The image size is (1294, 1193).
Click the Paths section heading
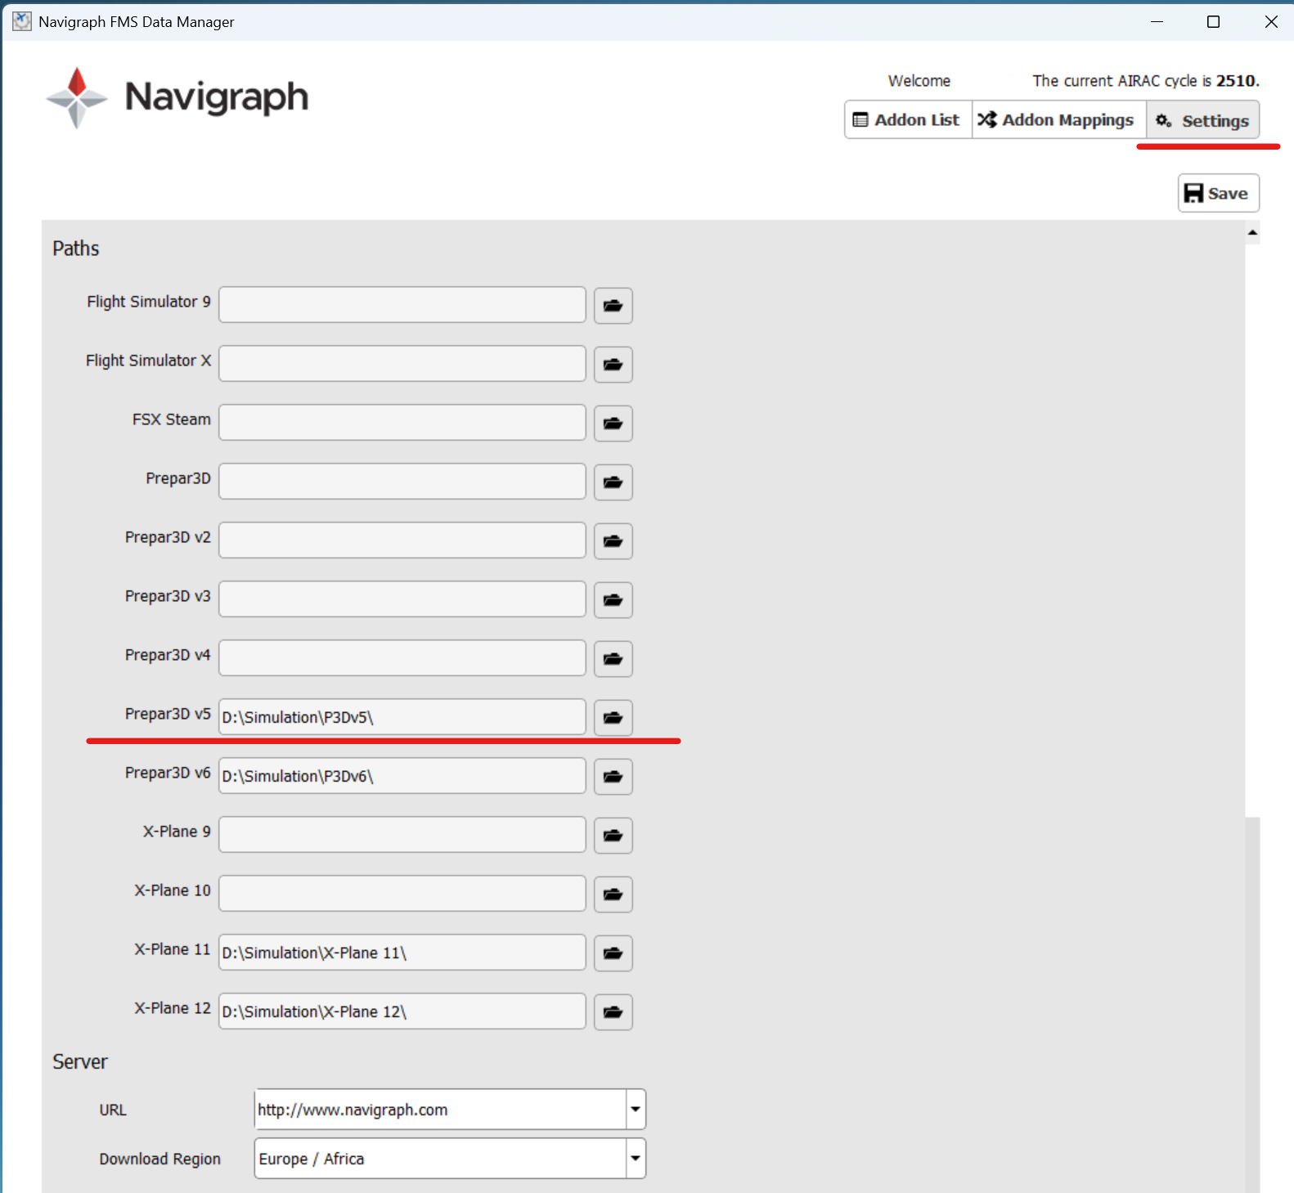(76, 249)
